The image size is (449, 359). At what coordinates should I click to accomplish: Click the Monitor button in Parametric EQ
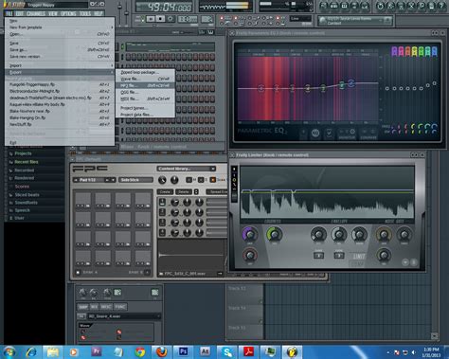coord(347,134)
